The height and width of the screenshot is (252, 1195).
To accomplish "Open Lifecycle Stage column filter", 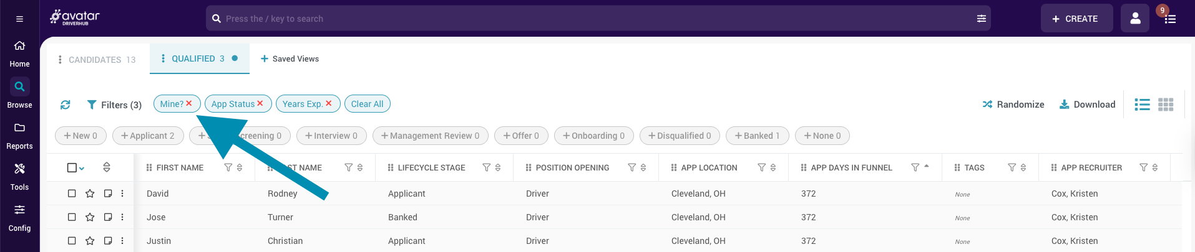I will pos(486,167).
